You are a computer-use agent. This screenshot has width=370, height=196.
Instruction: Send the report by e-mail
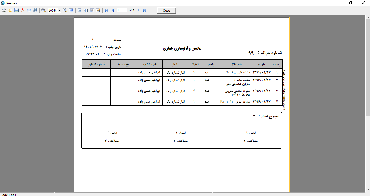click(29, 10)
